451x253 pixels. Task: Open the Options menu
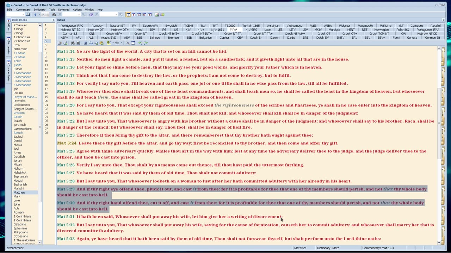(x=78, y=9)
